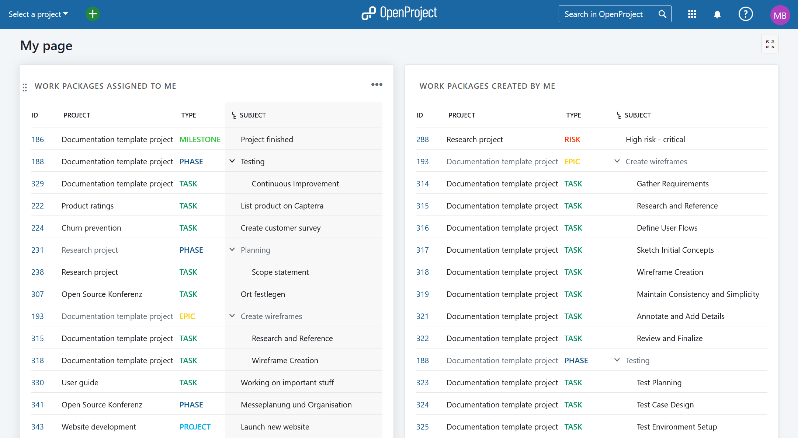Click the green plus create button
The image size is (798, 438).
[93, 14]
